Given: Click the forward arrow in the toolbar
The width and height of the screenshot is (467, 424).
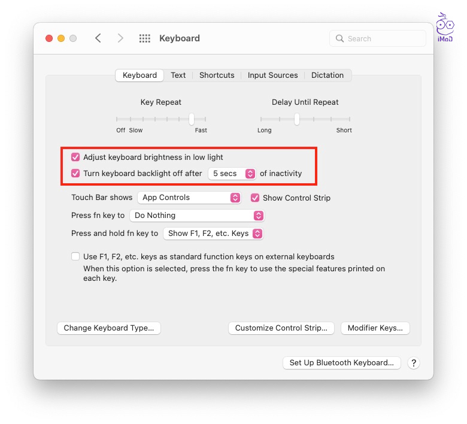Looking at the screenshot, I should [120, 38].
